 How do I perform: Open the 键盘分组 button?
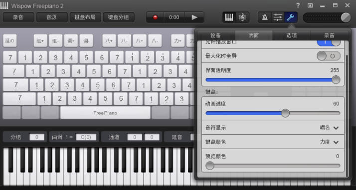pos(119,17)
